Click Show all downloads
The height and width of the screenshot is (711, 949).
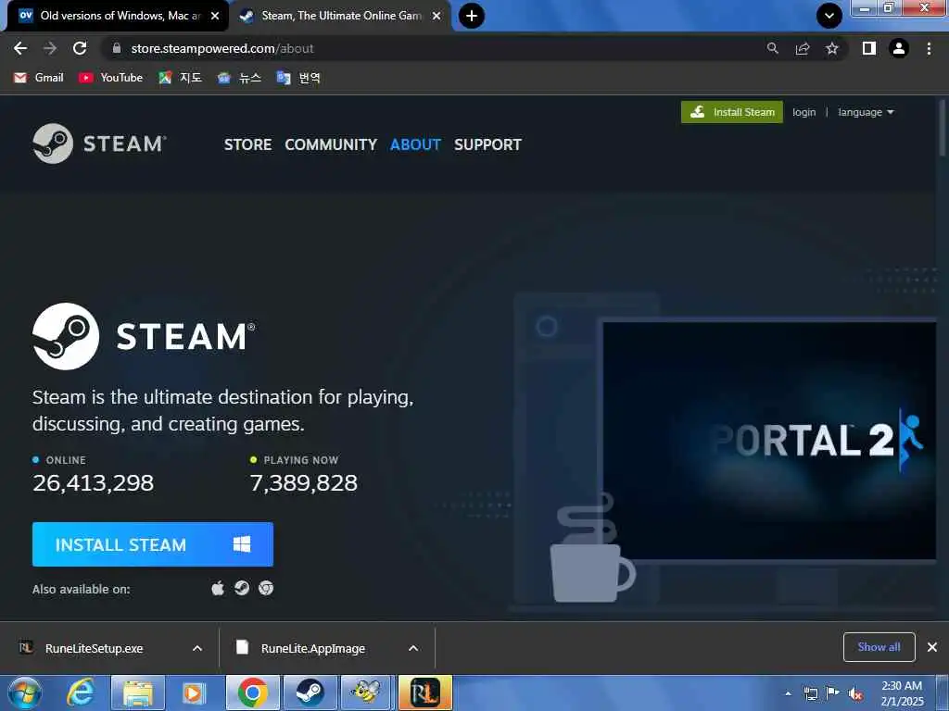[x=879, y=647]
